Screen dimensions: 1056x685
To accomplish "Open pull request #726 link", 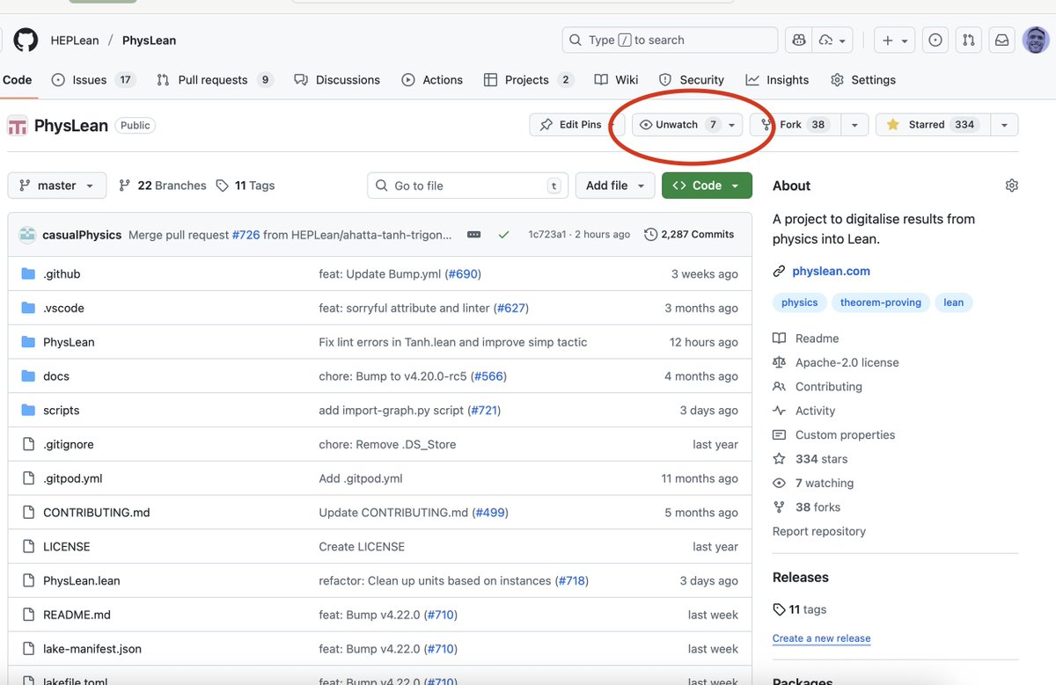I will tap(246, 235).
